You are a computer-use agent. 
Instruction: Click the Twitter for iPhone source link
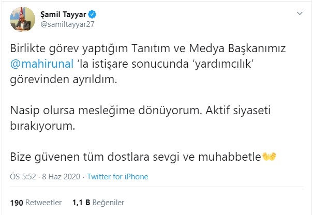117,177
